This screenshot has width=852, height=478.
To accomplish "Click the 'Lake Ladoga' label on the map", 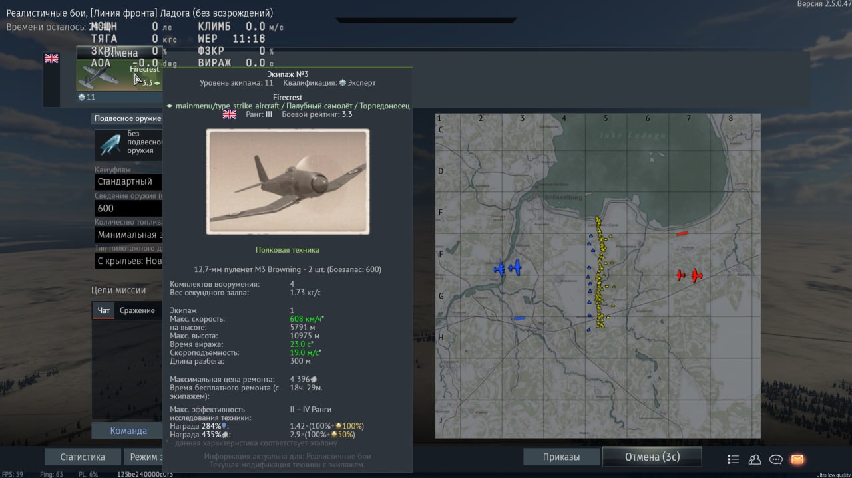I will click(632, 135).
